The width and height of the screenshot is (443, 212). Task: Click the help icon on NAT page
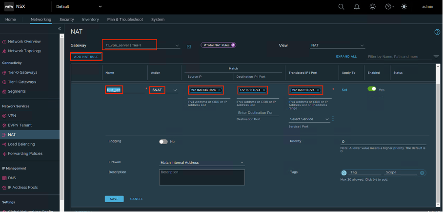437,32
